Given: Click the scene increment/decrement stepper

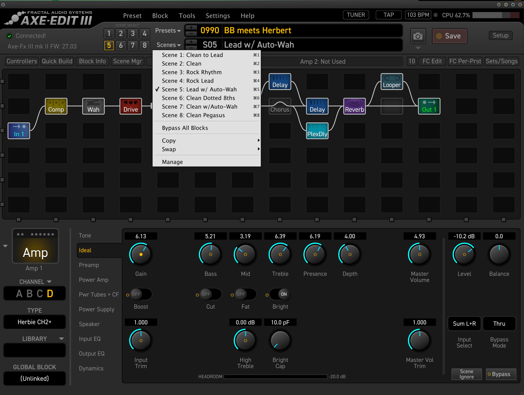Looking at the screenshot, I should click(191, 45).
